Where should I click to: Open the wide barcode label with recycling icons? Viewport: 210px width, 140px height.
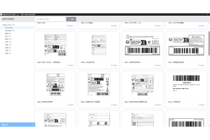[x=142, y=45]
